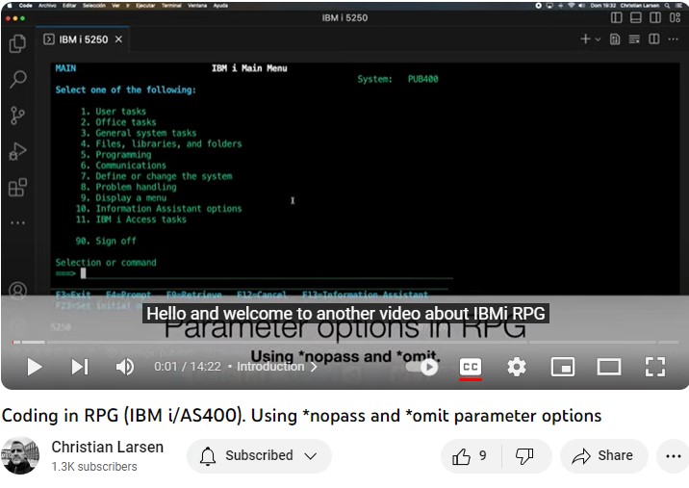Show more activity bar items in video
This screenshot has height=488, width=689.
tap(17, 223)
